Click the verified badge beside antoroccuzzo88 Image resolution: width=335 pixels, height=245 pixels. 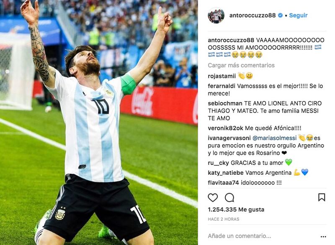point(280,15)
